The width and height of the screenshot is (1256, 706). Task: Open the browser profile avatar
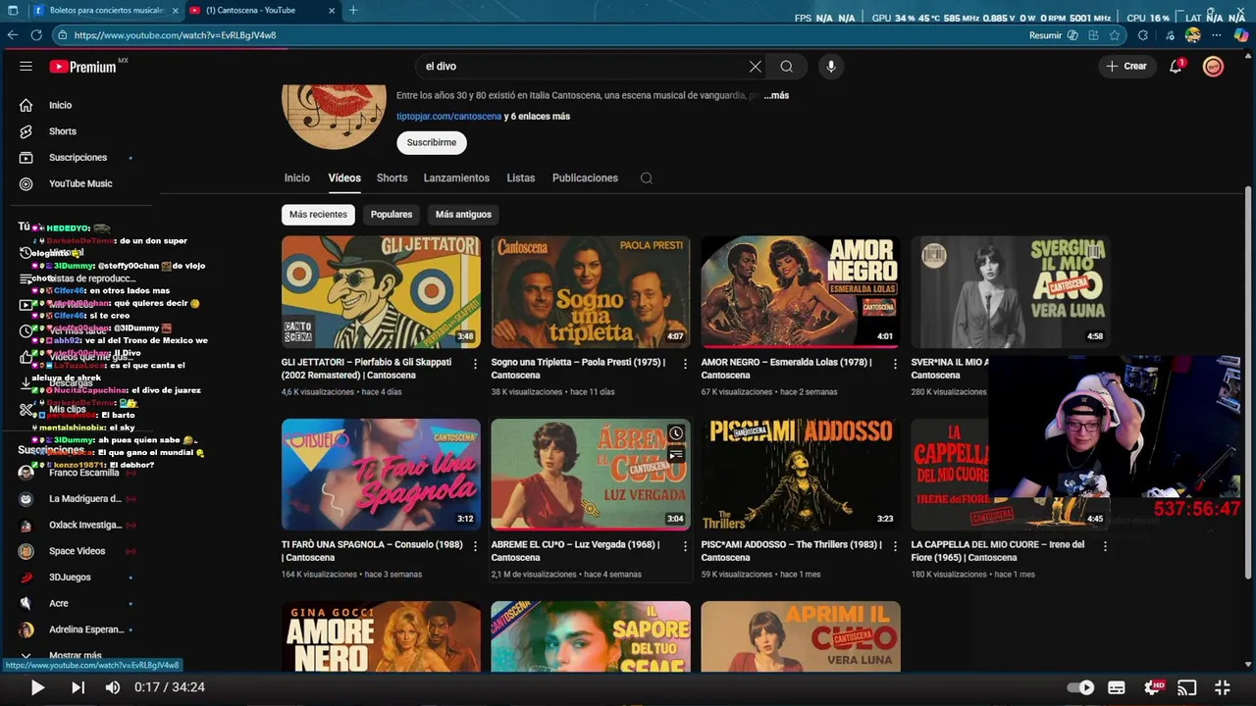click(x=1193, y=35)
